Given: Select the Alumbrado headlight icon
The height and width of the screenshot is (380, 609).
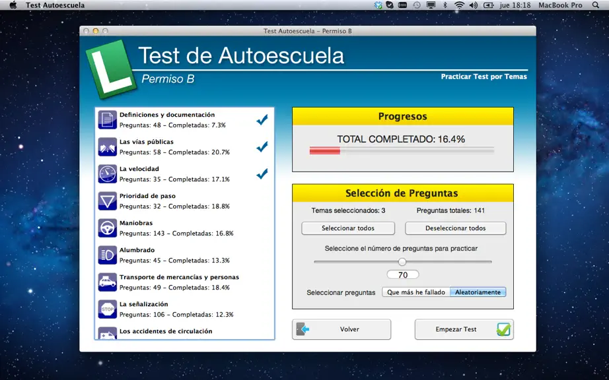Looking at the screenshot, I should (107, 255).
